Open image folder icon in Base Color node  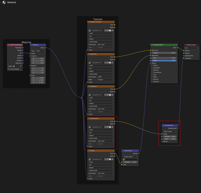tap(110, 63)
